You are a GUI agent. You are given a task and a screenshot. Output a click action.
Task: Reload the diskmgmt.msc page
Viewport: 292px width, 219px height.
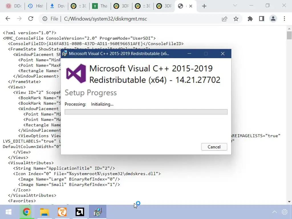coord(31,19)
